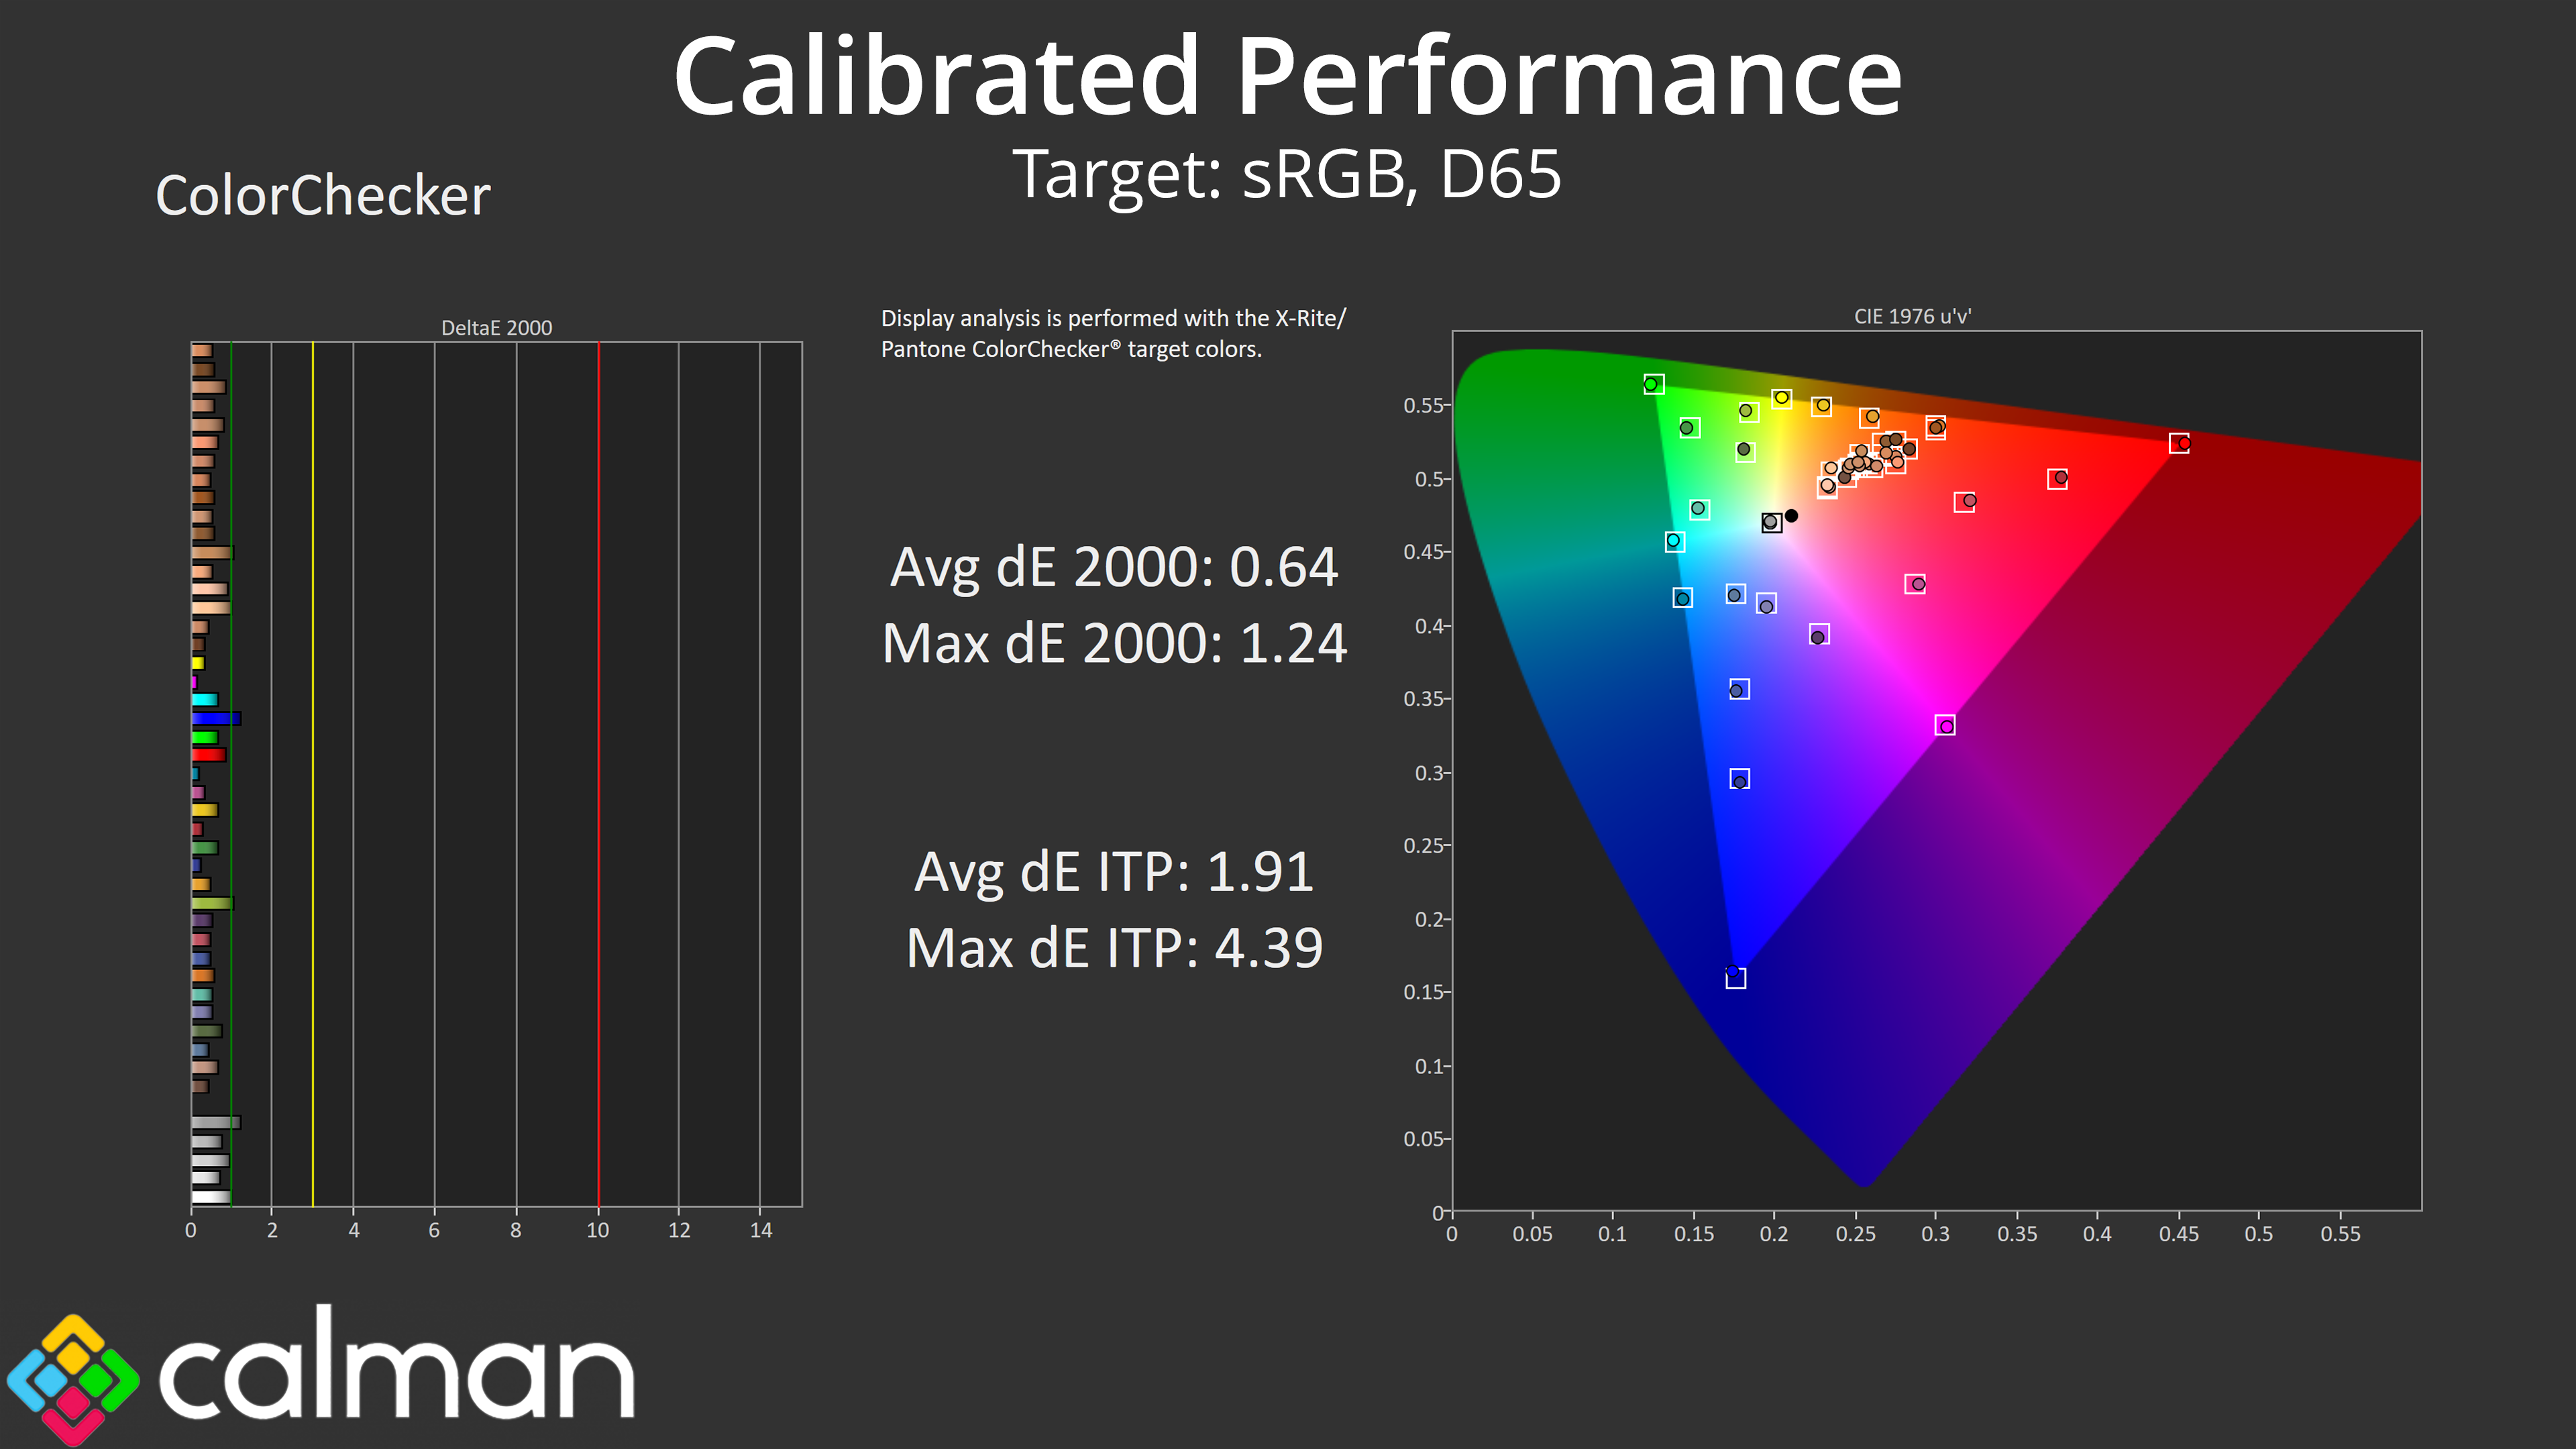Select the green primary target square in CIE chart
Viewport: 2576px width, 1449px height.
[1654, 384]
